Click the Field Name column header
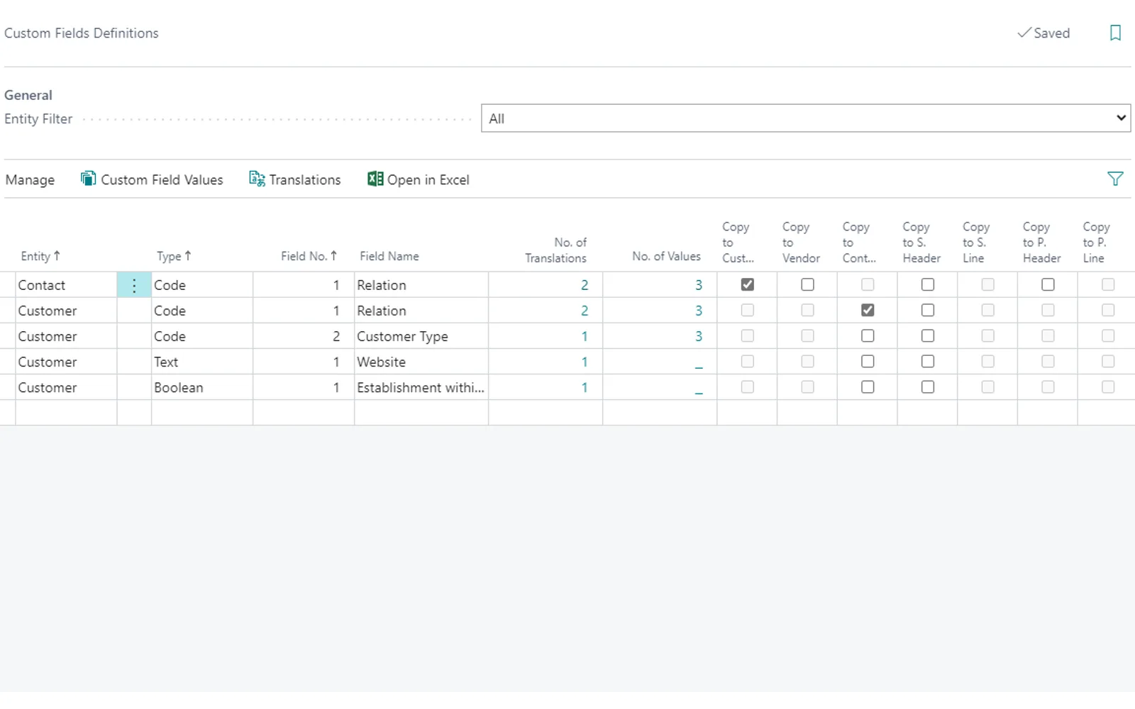The height and width of the screenshot is (709, 1135). (389, 256)
